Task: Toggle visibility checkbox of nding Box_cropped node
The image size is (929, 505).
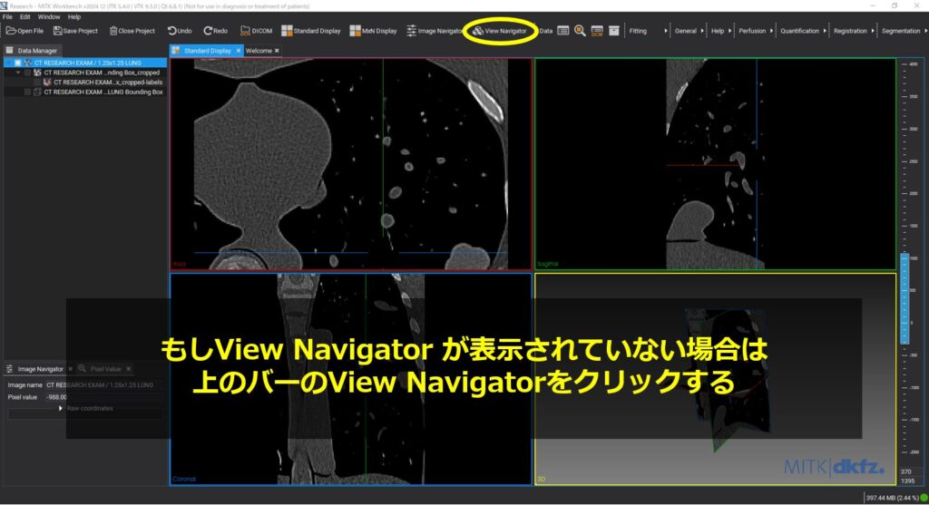Action: (27, 73)
